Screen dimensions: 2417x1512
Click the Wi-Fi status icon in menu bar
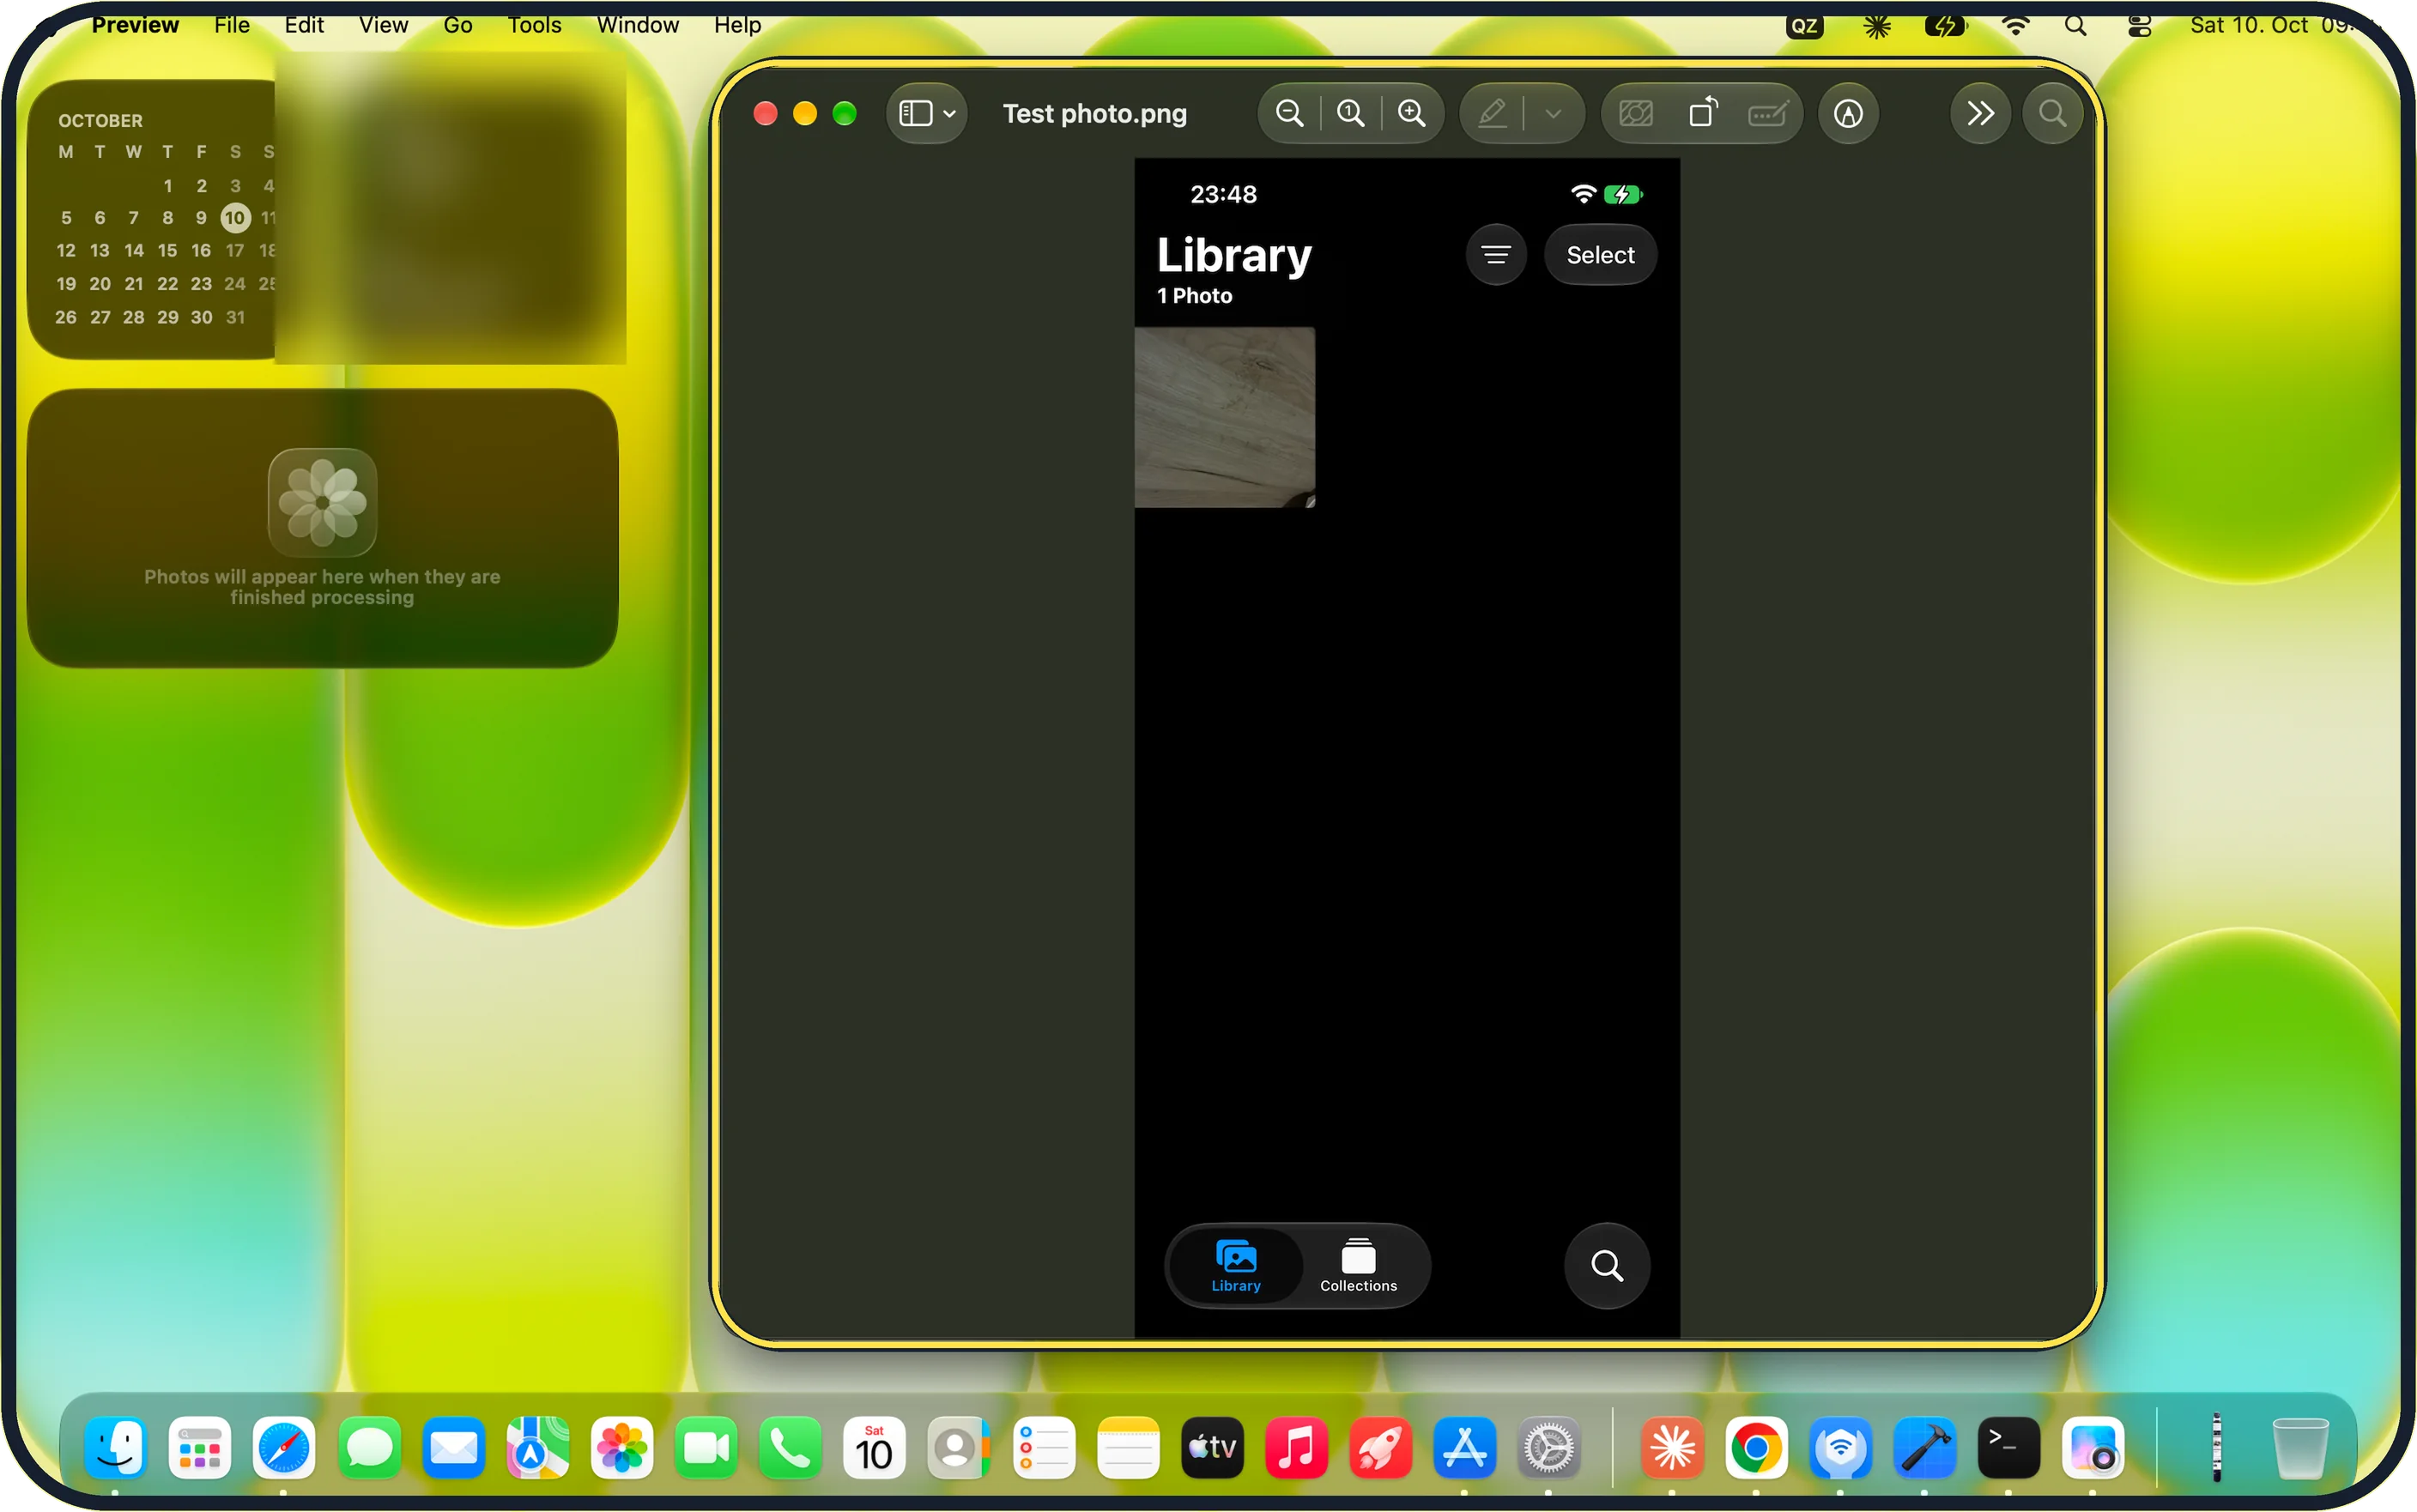coord(2015,25)
